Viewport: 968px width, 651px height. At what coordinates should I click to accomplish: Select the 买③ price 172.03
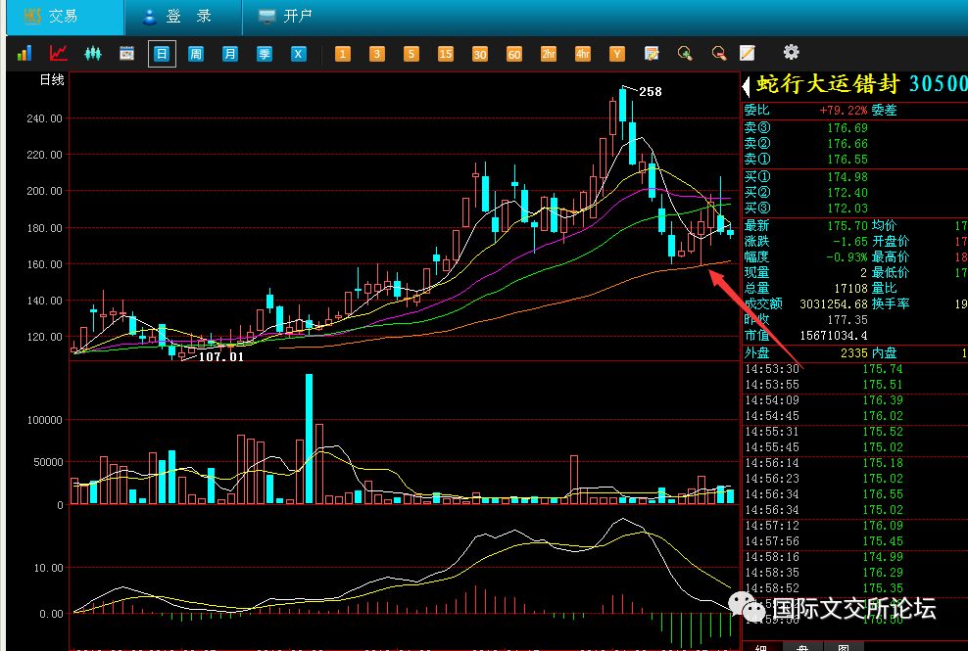pyautogui.click(x=847, y=208)
